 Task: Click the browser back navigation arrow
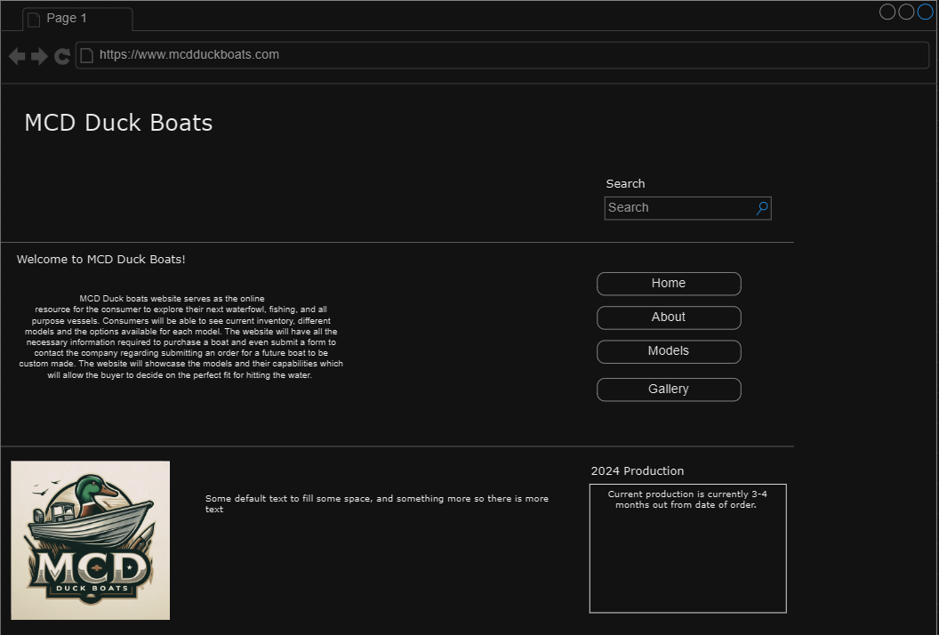[16, 55]
